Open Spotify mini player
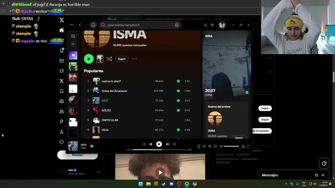This screenshot has height=188, width=335. coord(243,146)
